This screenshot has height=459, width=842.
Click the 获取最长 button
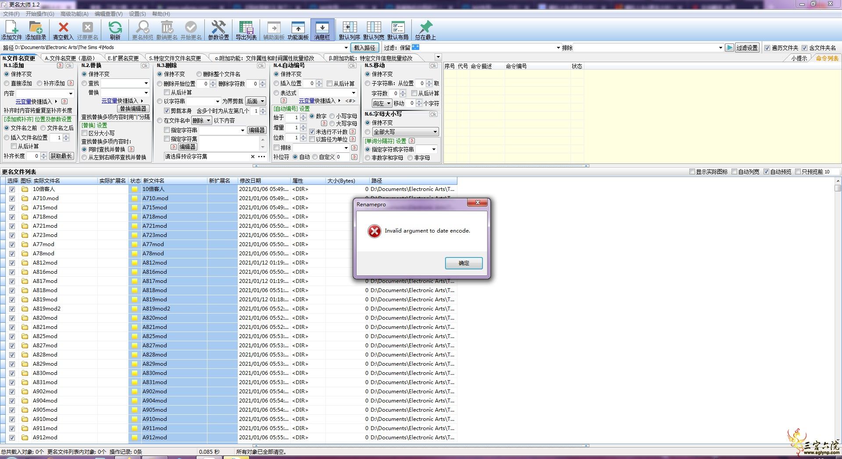pos(61,156)
